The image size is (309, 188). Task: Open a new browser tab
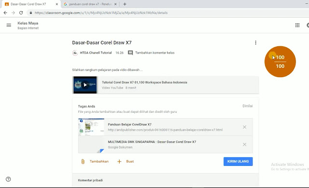(125, 4)
